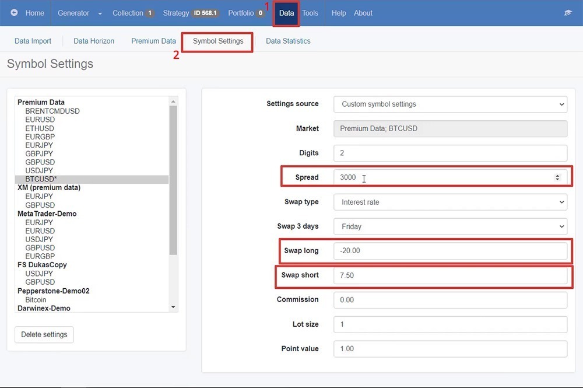Open tutorials via the graduation cap icon
Image resolution: width=583 pixels, height=388 pixels.
pos(568,13)
